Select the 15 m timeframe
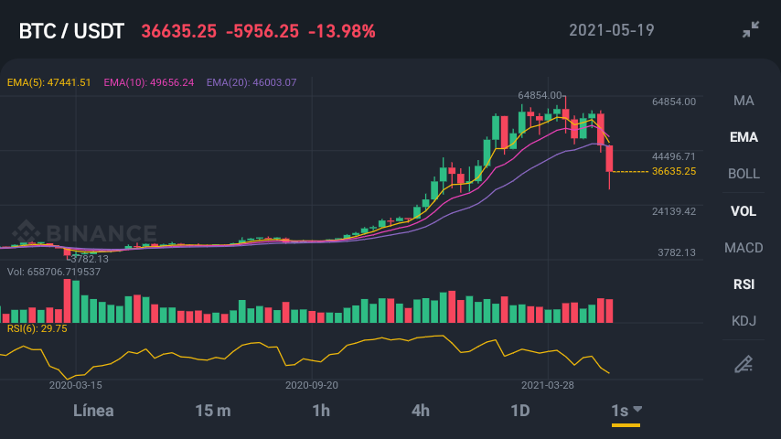The height and width of the screenshot is (439, 781). click(x=213, y=411)
